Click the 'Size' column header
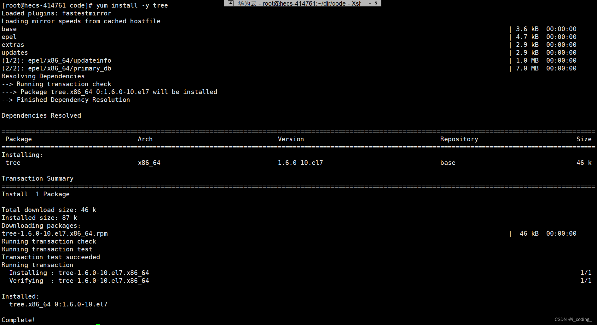597x325 pixels. pyautogui.click(x=584, y=139)
